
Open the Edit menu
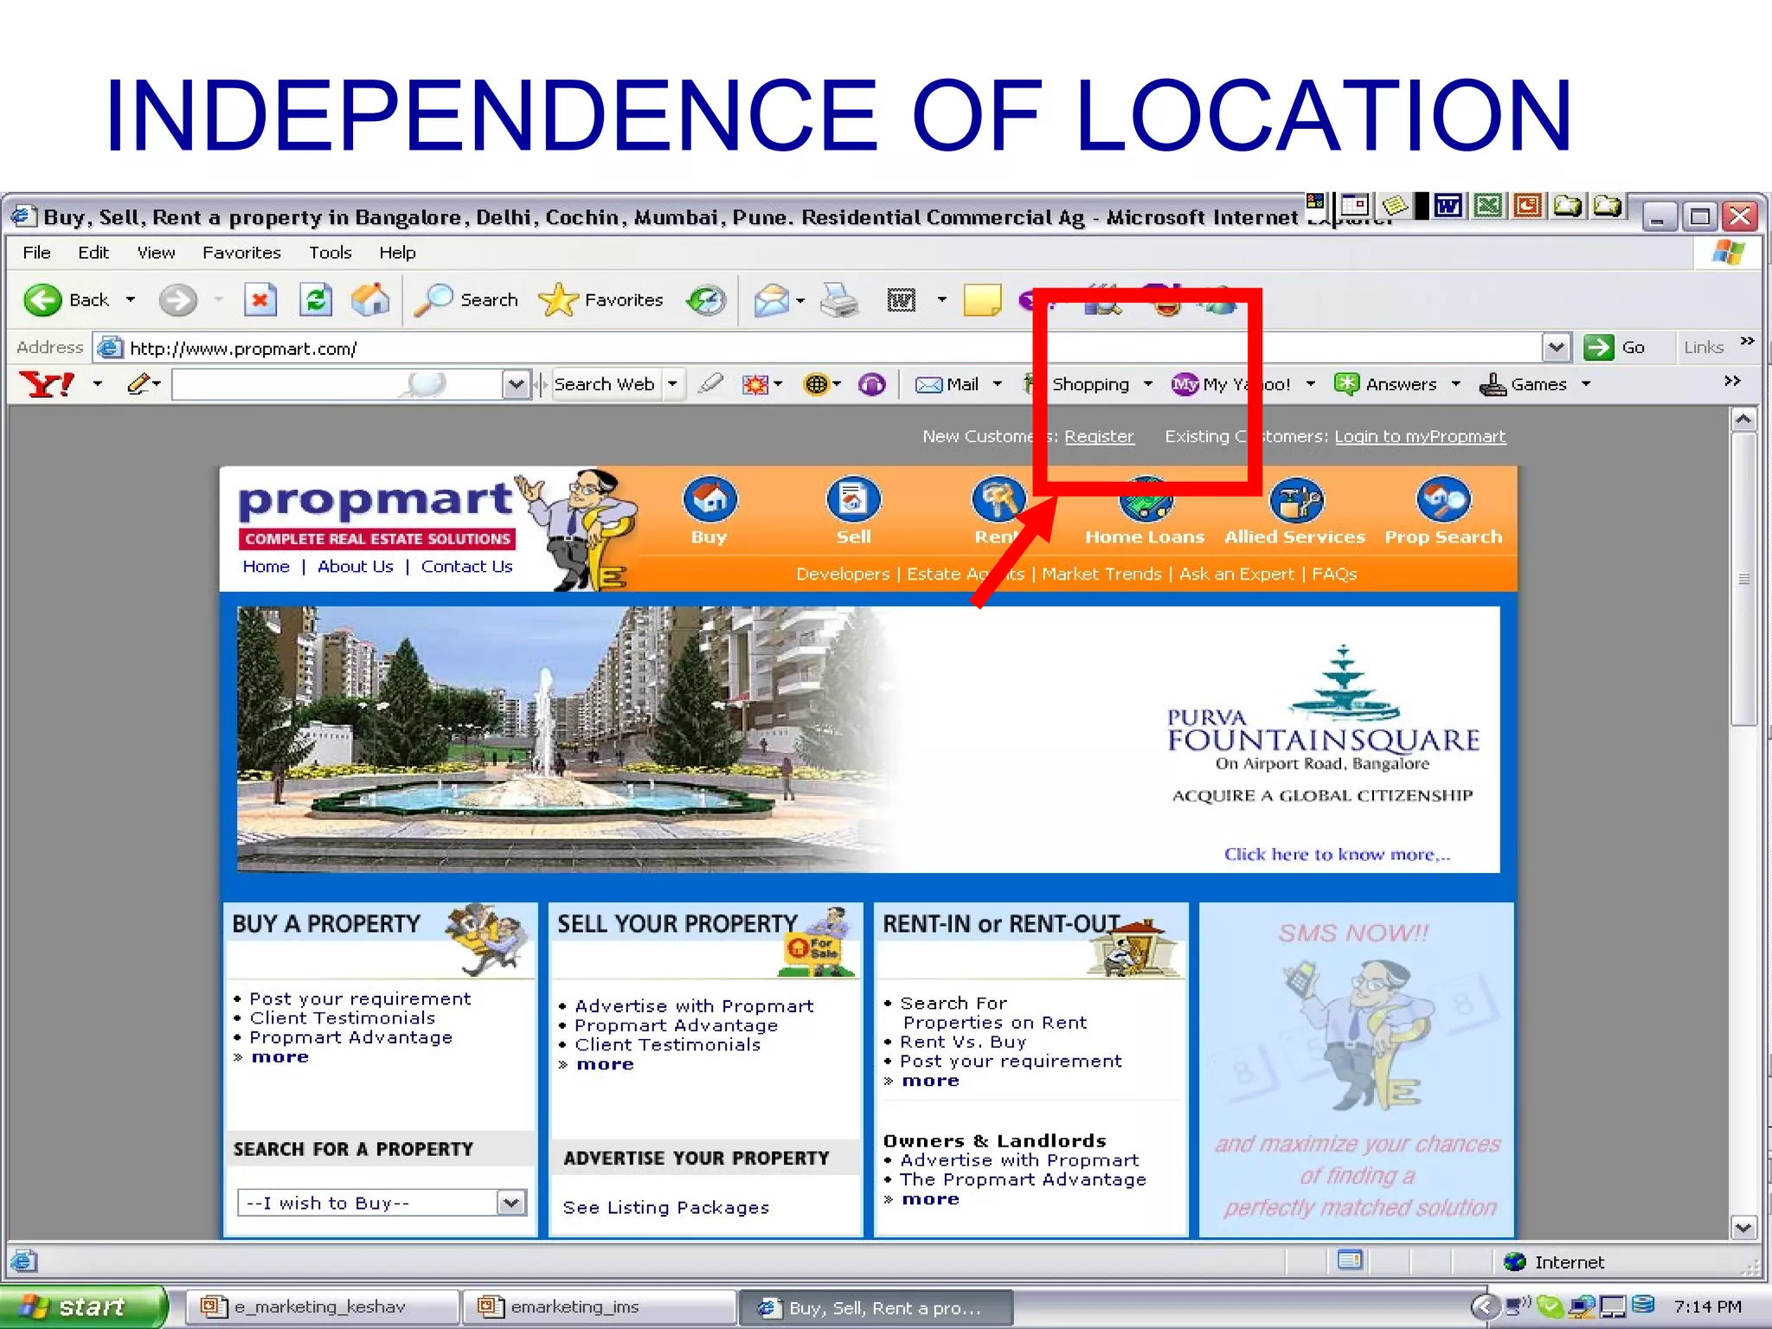(93, 253)
